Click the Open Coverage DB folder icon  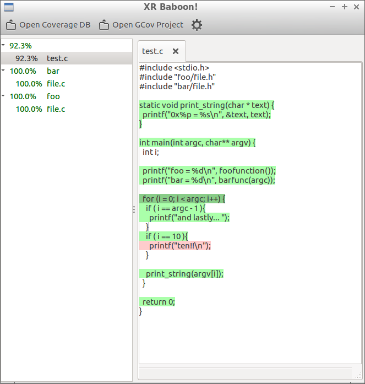(11, 25)
